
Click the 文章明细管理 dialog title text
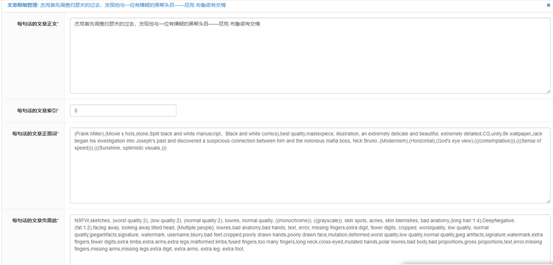(x=117, y=6)
